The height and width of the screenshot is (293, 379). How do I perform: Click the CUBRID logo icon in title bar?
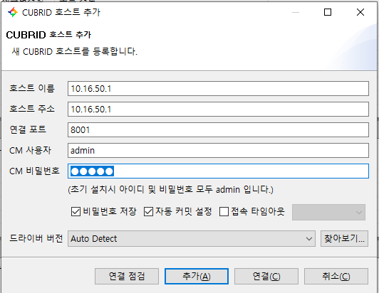pyautogui.click(x=13, y=12)
